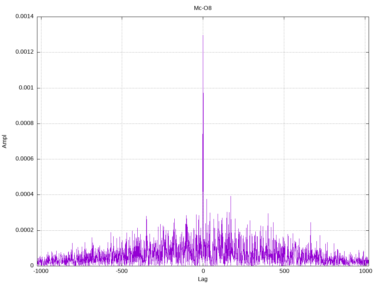Select the Ampl y-axis label
379x284 pixels.
[x=5, y=141]
